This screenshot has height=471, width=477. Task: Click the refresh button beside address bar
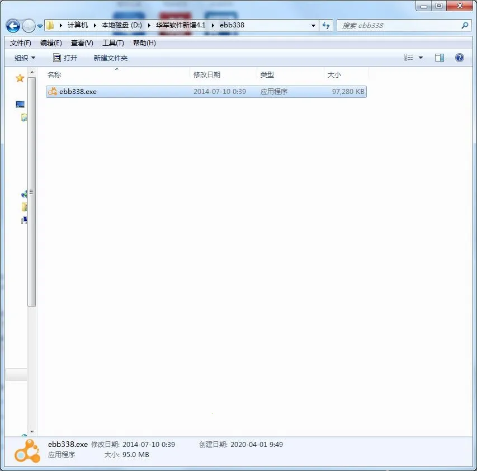click(327, 25)
